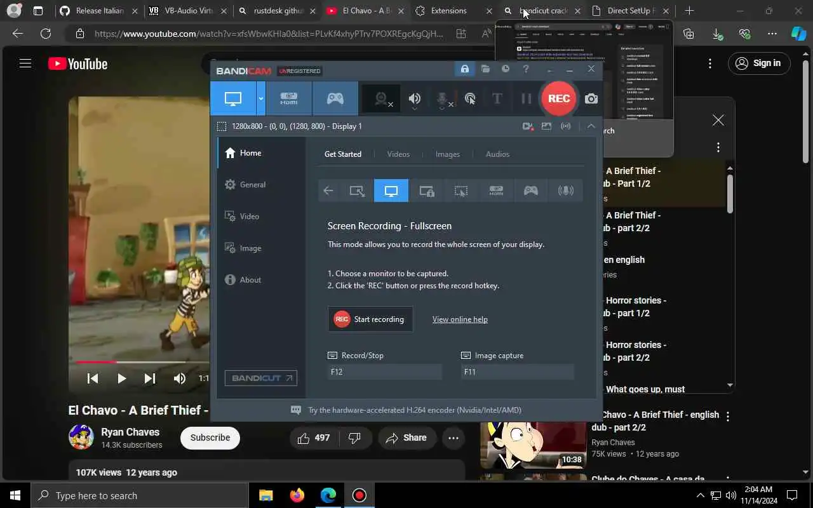Open the Image settings in sidebar
Screen dimensions: 813x508
point(261,248)
